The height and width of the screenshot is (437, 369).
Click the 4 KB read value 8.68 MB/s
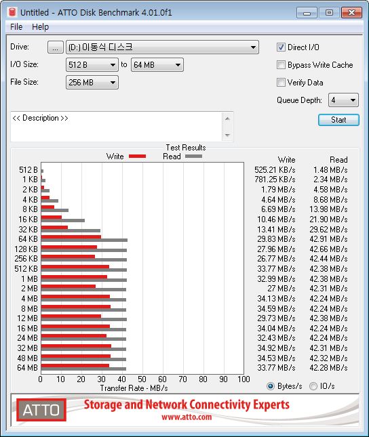(330, 200)
